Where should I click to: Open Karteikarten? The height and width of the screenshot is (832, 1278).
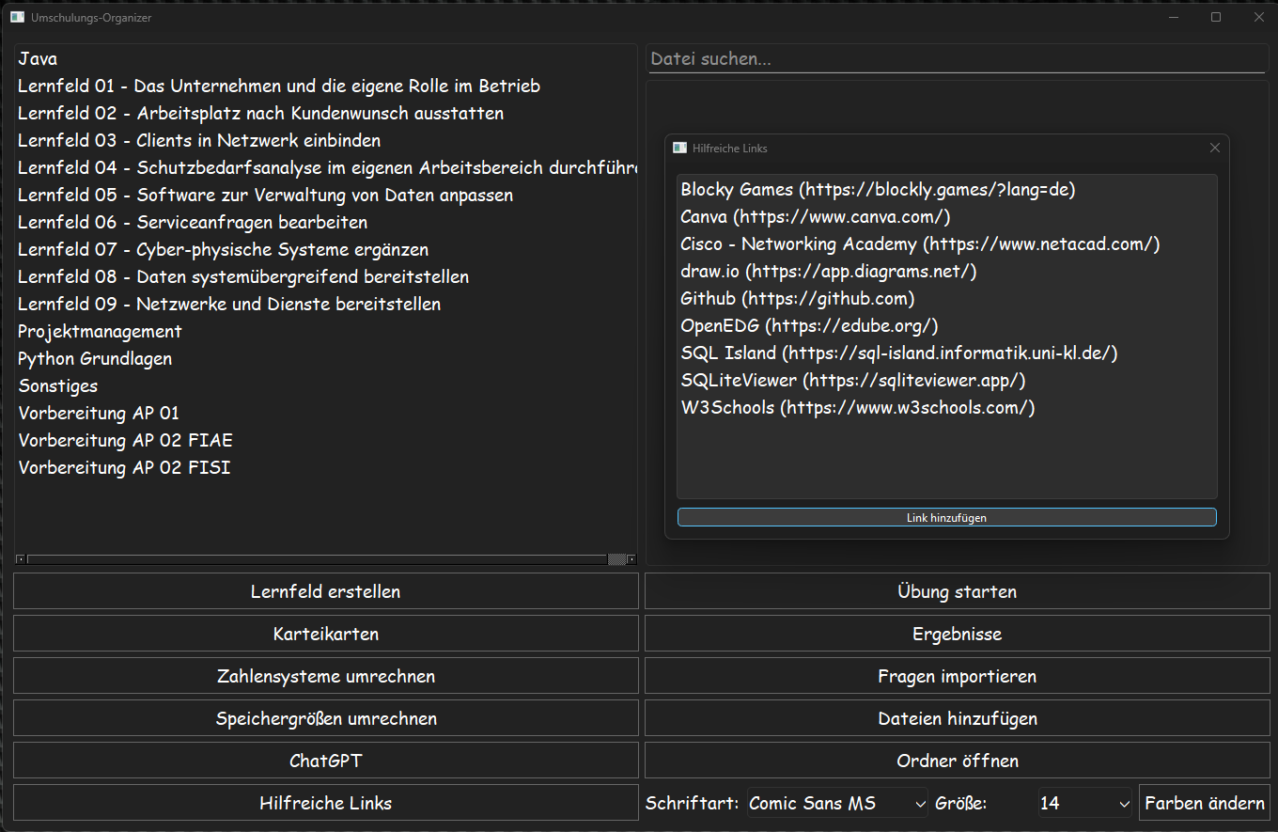(x=326, y=634)
